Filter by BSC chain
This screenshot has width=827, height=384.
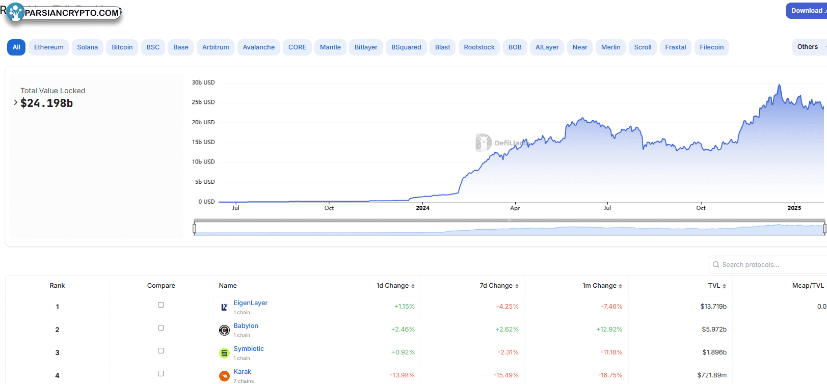tap(153, 47)
